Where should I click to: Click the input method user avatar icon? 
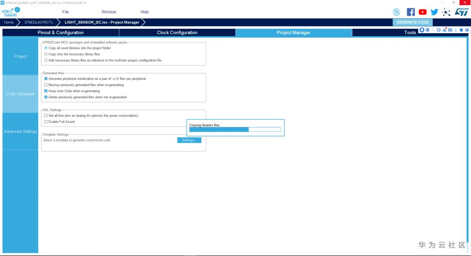click(422, 30)
